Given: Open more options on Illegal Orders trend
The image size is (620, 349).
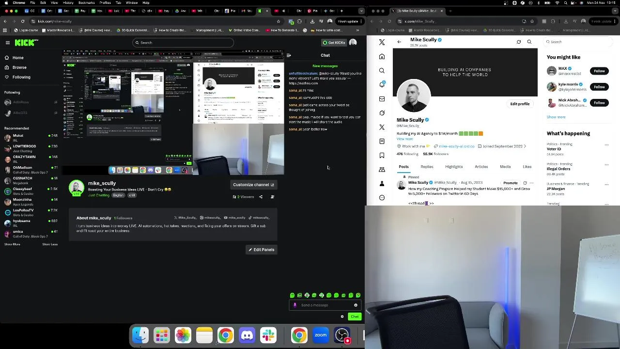Looking at the screenshot, I should tap(606, 164).
